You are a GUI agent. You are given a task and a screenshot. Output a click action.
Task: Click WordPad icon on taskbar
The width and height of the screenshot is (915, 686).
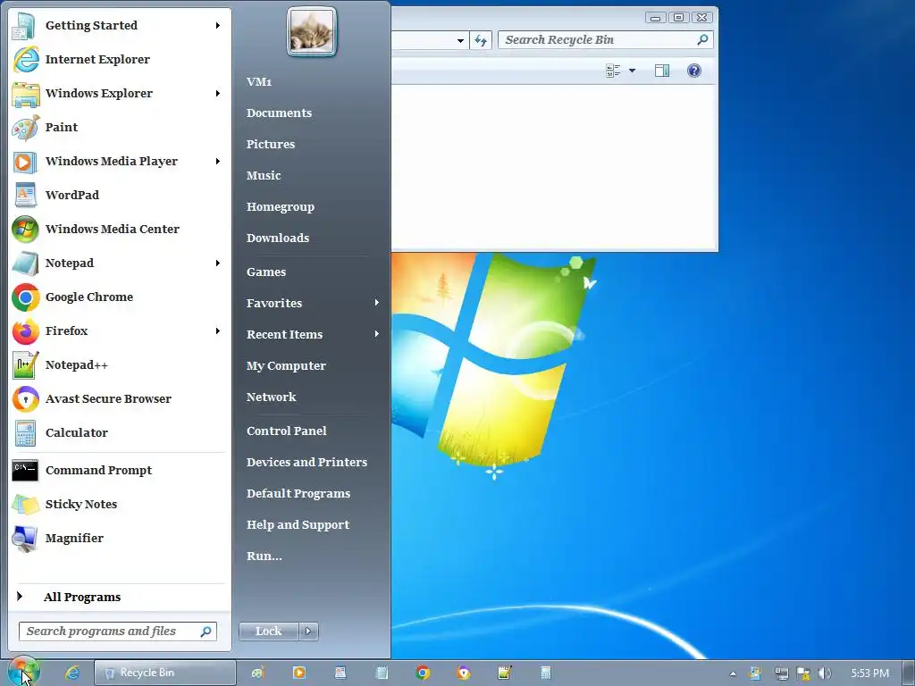(340, 673)
